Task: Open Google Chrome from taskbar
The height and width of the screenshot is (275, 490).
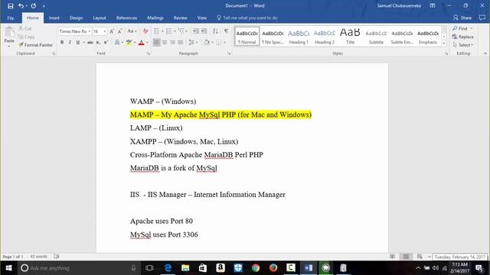Action: (256, 268)
